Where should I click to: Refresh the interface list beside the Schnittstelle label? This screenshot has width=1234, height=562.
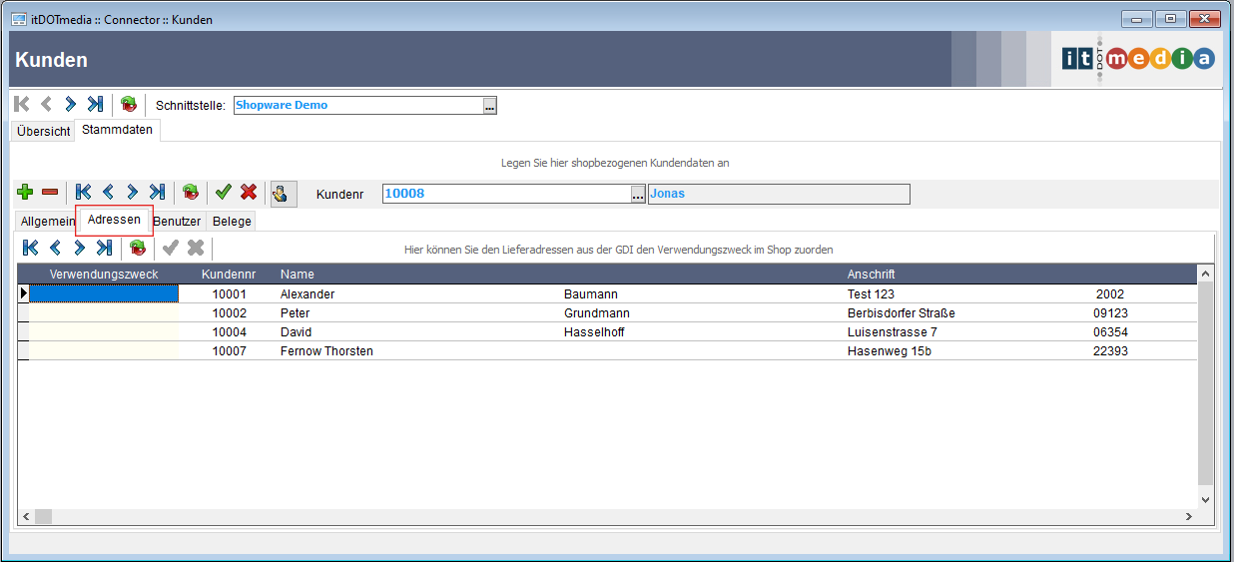(129, 104)
